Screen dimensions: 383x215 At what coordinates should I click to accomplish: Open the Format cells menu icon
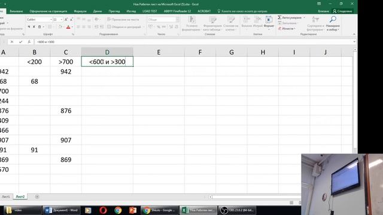point(269,20)
